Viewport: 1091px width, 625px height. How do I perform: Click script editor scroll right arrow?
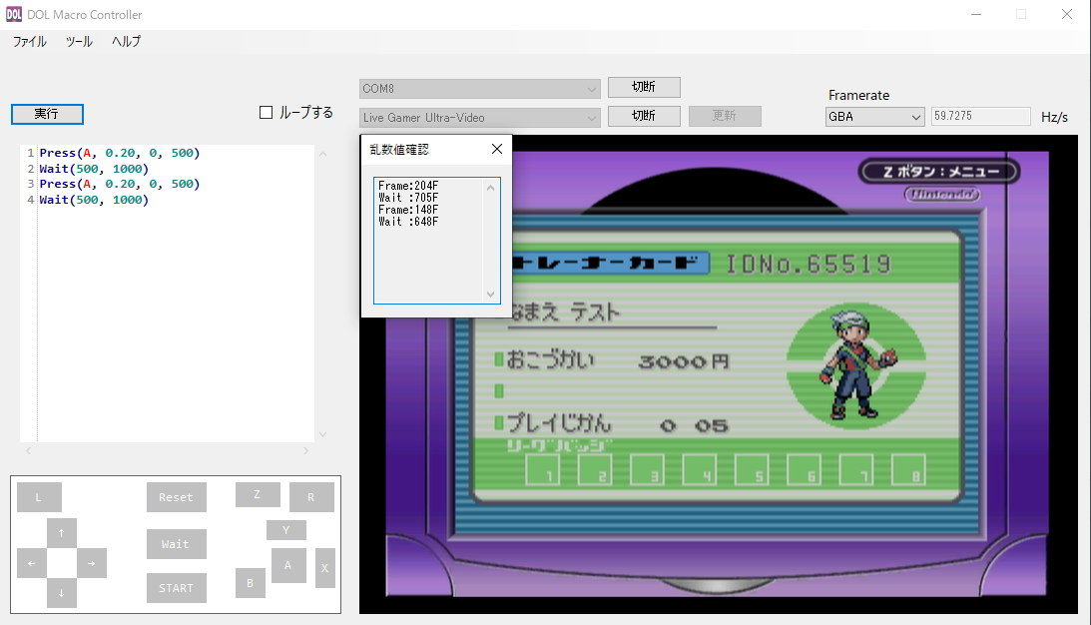pos(305,451)
